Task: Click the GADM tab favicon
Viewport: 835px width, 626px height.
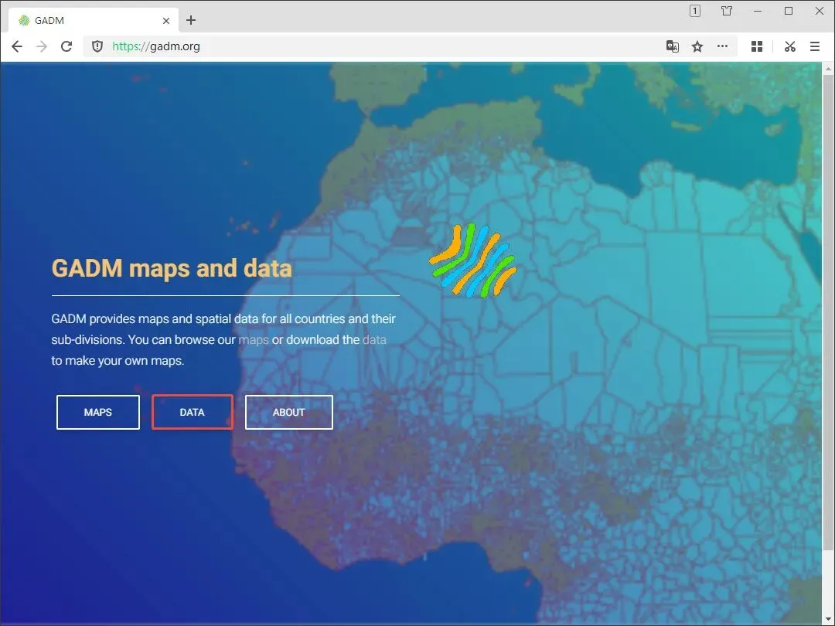Action: pyautogui.click(x=24, y=20)
